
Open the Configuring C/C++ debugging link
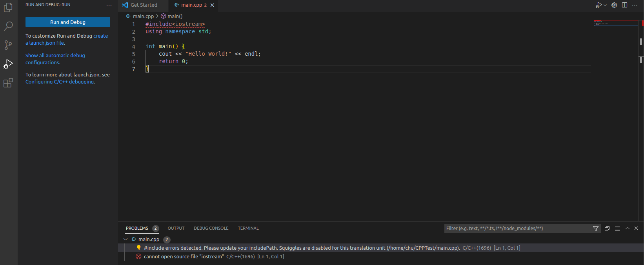point(60,82)
